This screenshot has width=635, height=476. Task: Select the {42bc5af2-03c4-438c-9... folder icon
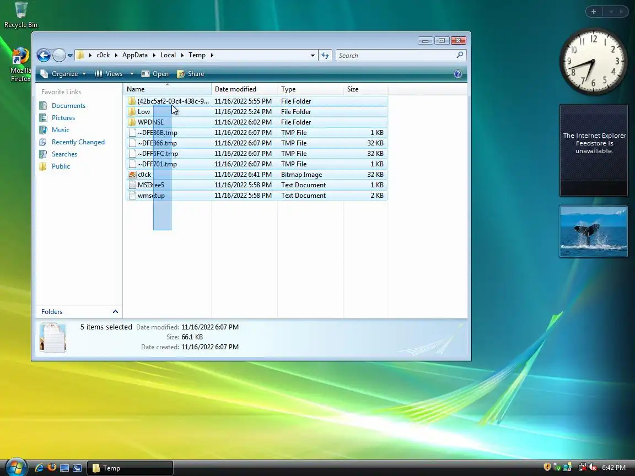(x=132, y=101)
